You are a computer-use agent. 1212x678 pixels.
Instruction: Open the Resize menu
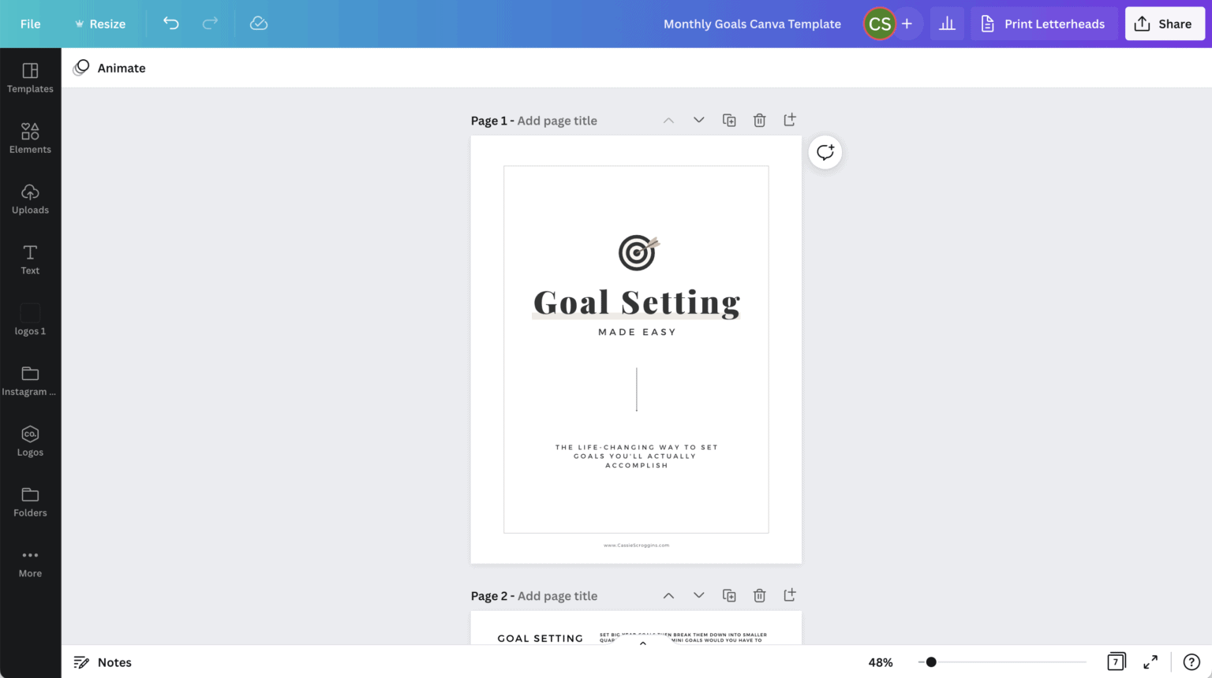(x=100, y=24)
